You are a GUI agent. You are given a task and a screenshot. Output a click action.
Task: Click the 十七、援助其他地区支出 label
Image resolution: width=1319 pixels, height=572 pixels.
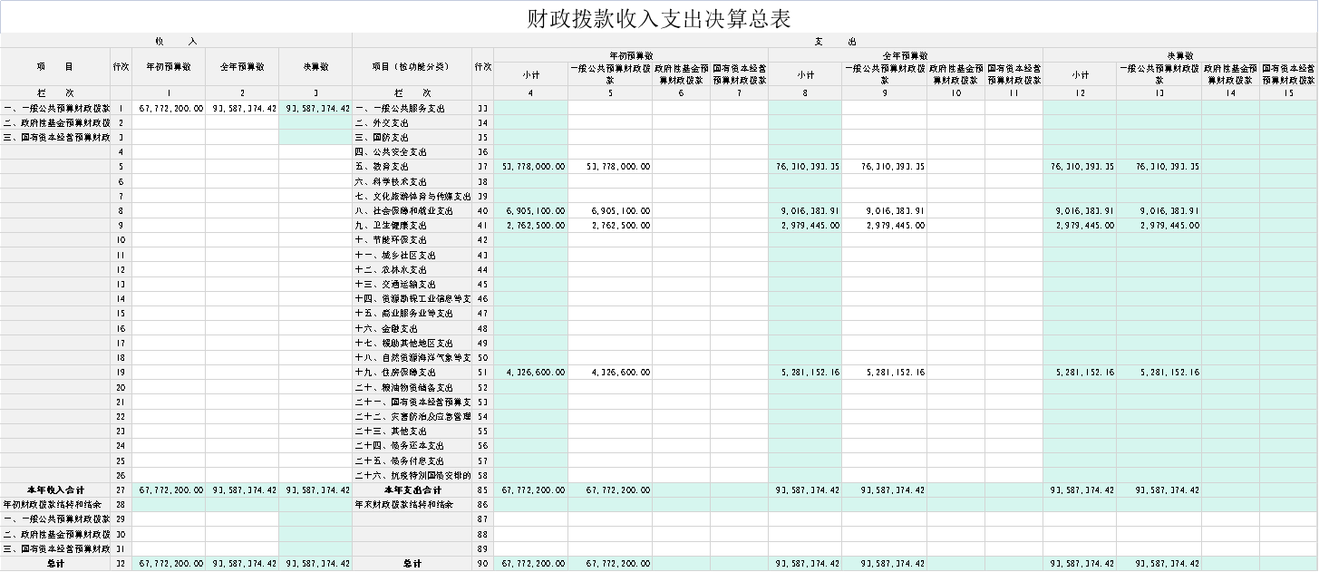[412, 343]
